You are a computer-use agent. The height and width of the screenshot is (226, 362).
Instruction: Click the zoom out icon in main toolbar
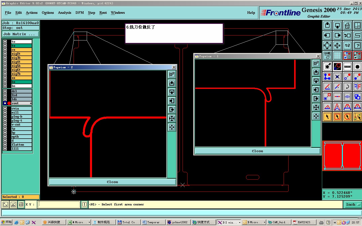pos(337,45)
